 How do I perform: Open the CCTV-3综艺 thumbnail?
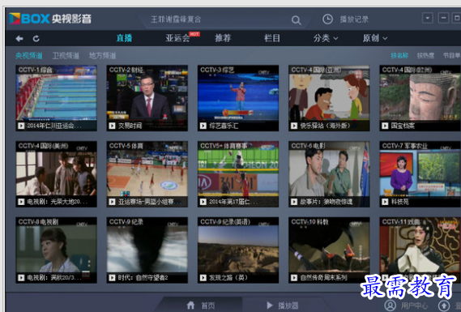tap(238, 98)
